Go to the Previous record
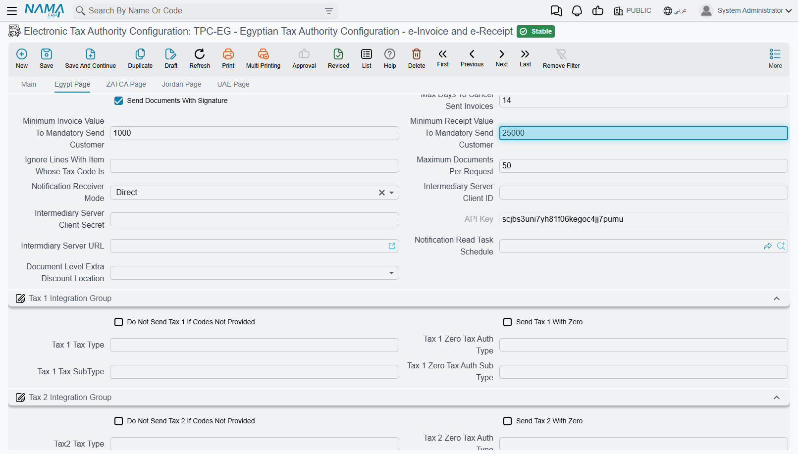This screenshot has height=454, width=798. pyautogui.click(x=472, y=54)
